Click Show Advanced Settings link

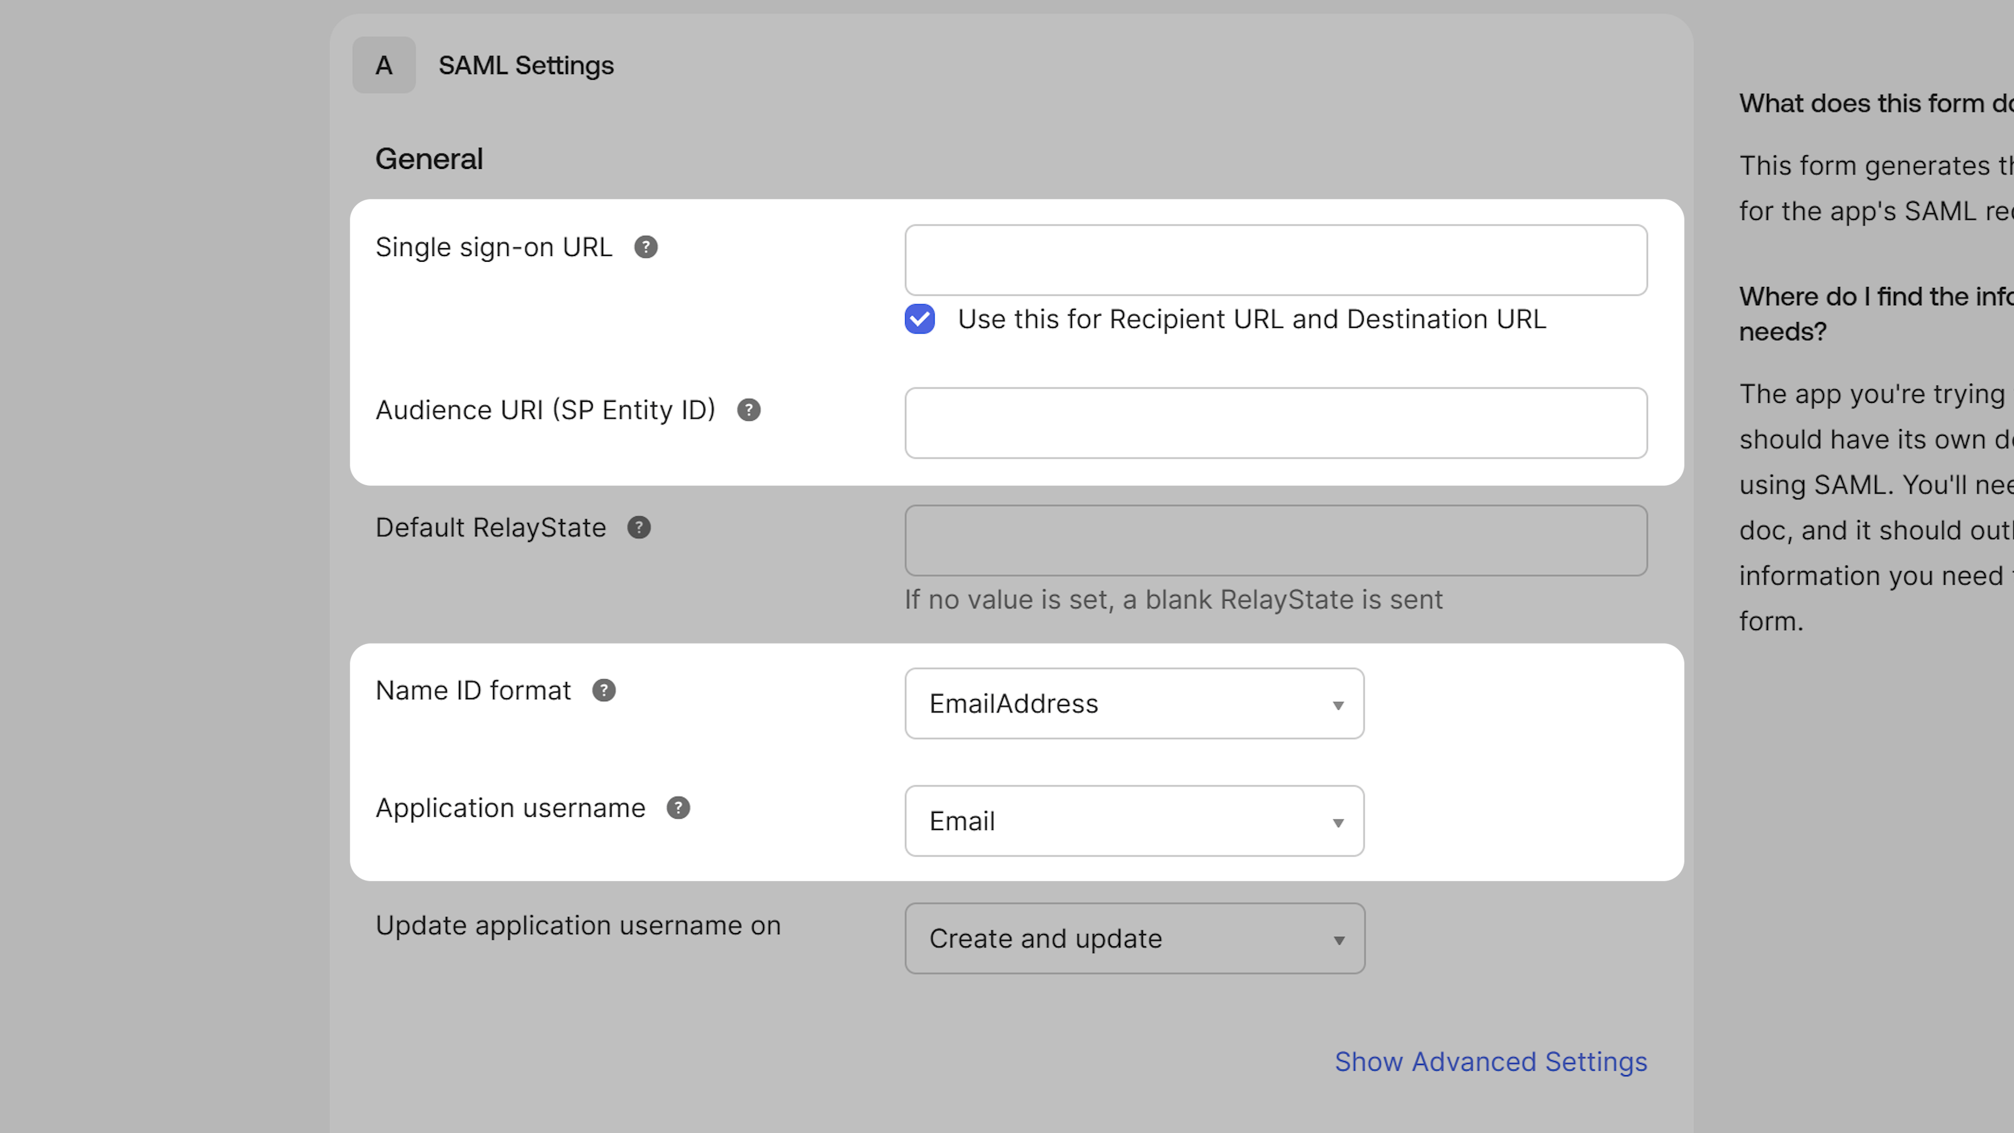pos(1491,1062)
